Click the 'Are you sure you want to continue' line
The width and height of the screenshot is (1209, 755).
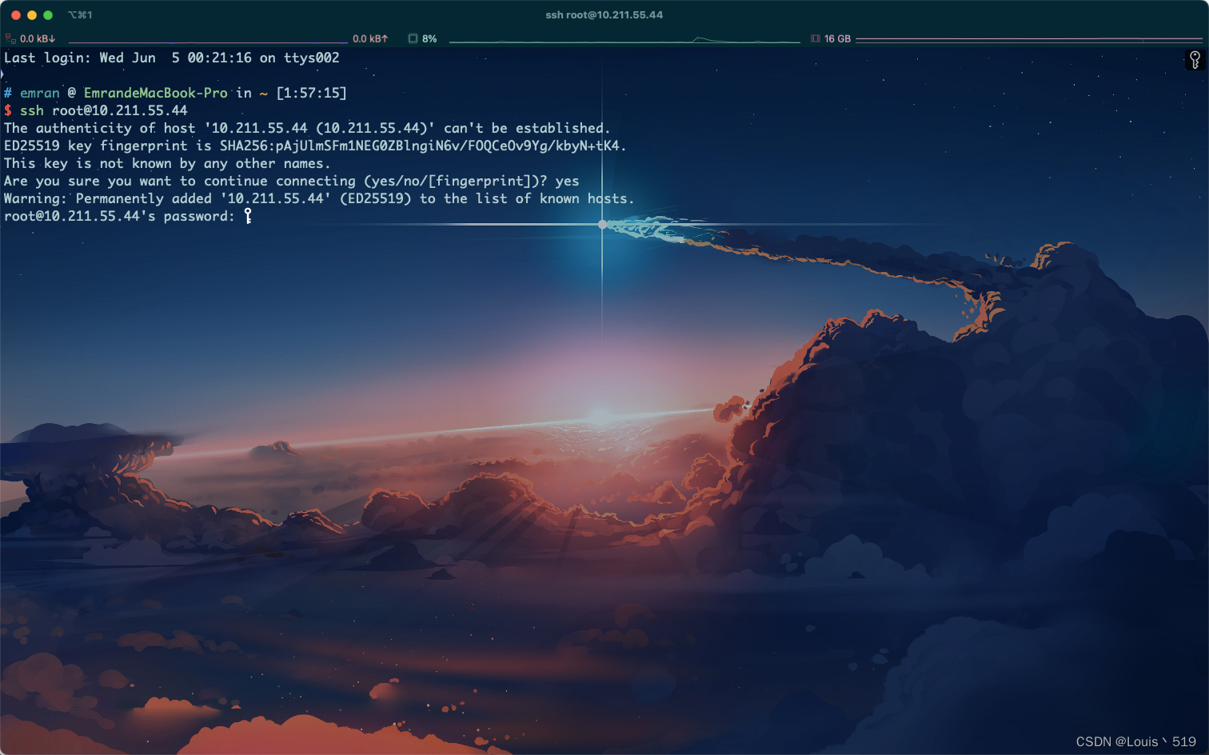(292, 181)
